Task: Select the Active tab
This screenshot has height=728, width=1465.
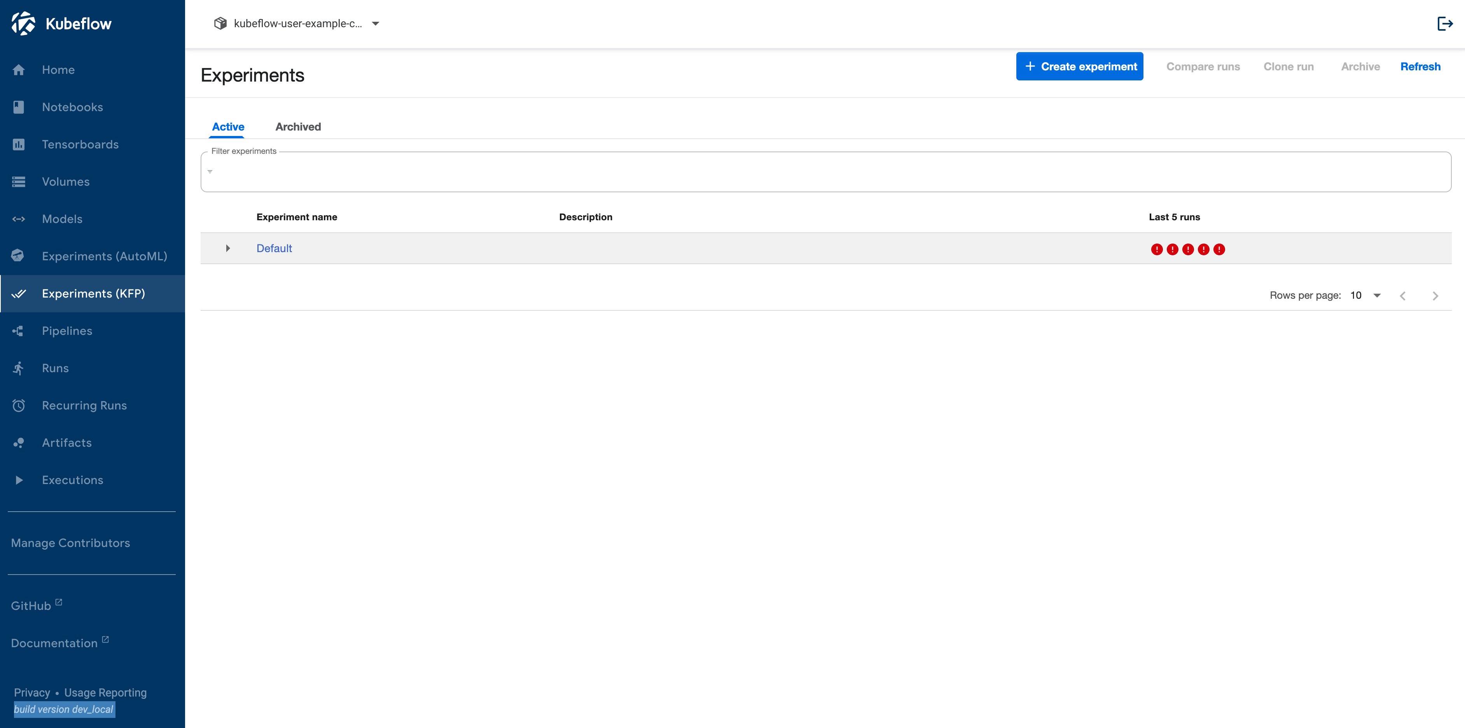Action: [x=227, y=127]
